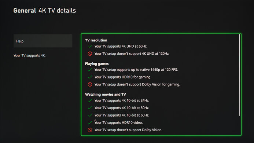Click the Playing games section header
254x143 pixels.
click(x=97, y=64)
